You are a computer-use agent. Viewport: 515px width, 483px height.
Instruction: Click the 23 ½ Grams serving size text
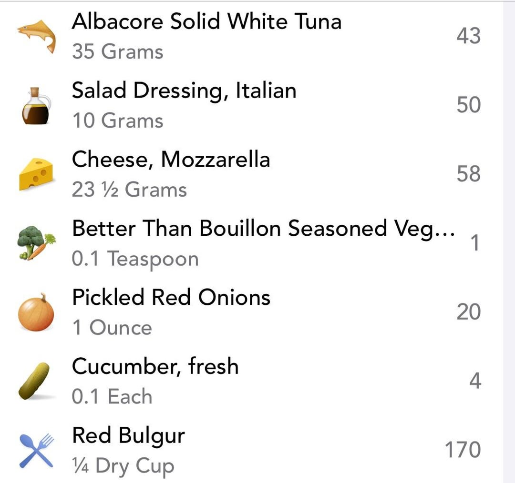129,190
